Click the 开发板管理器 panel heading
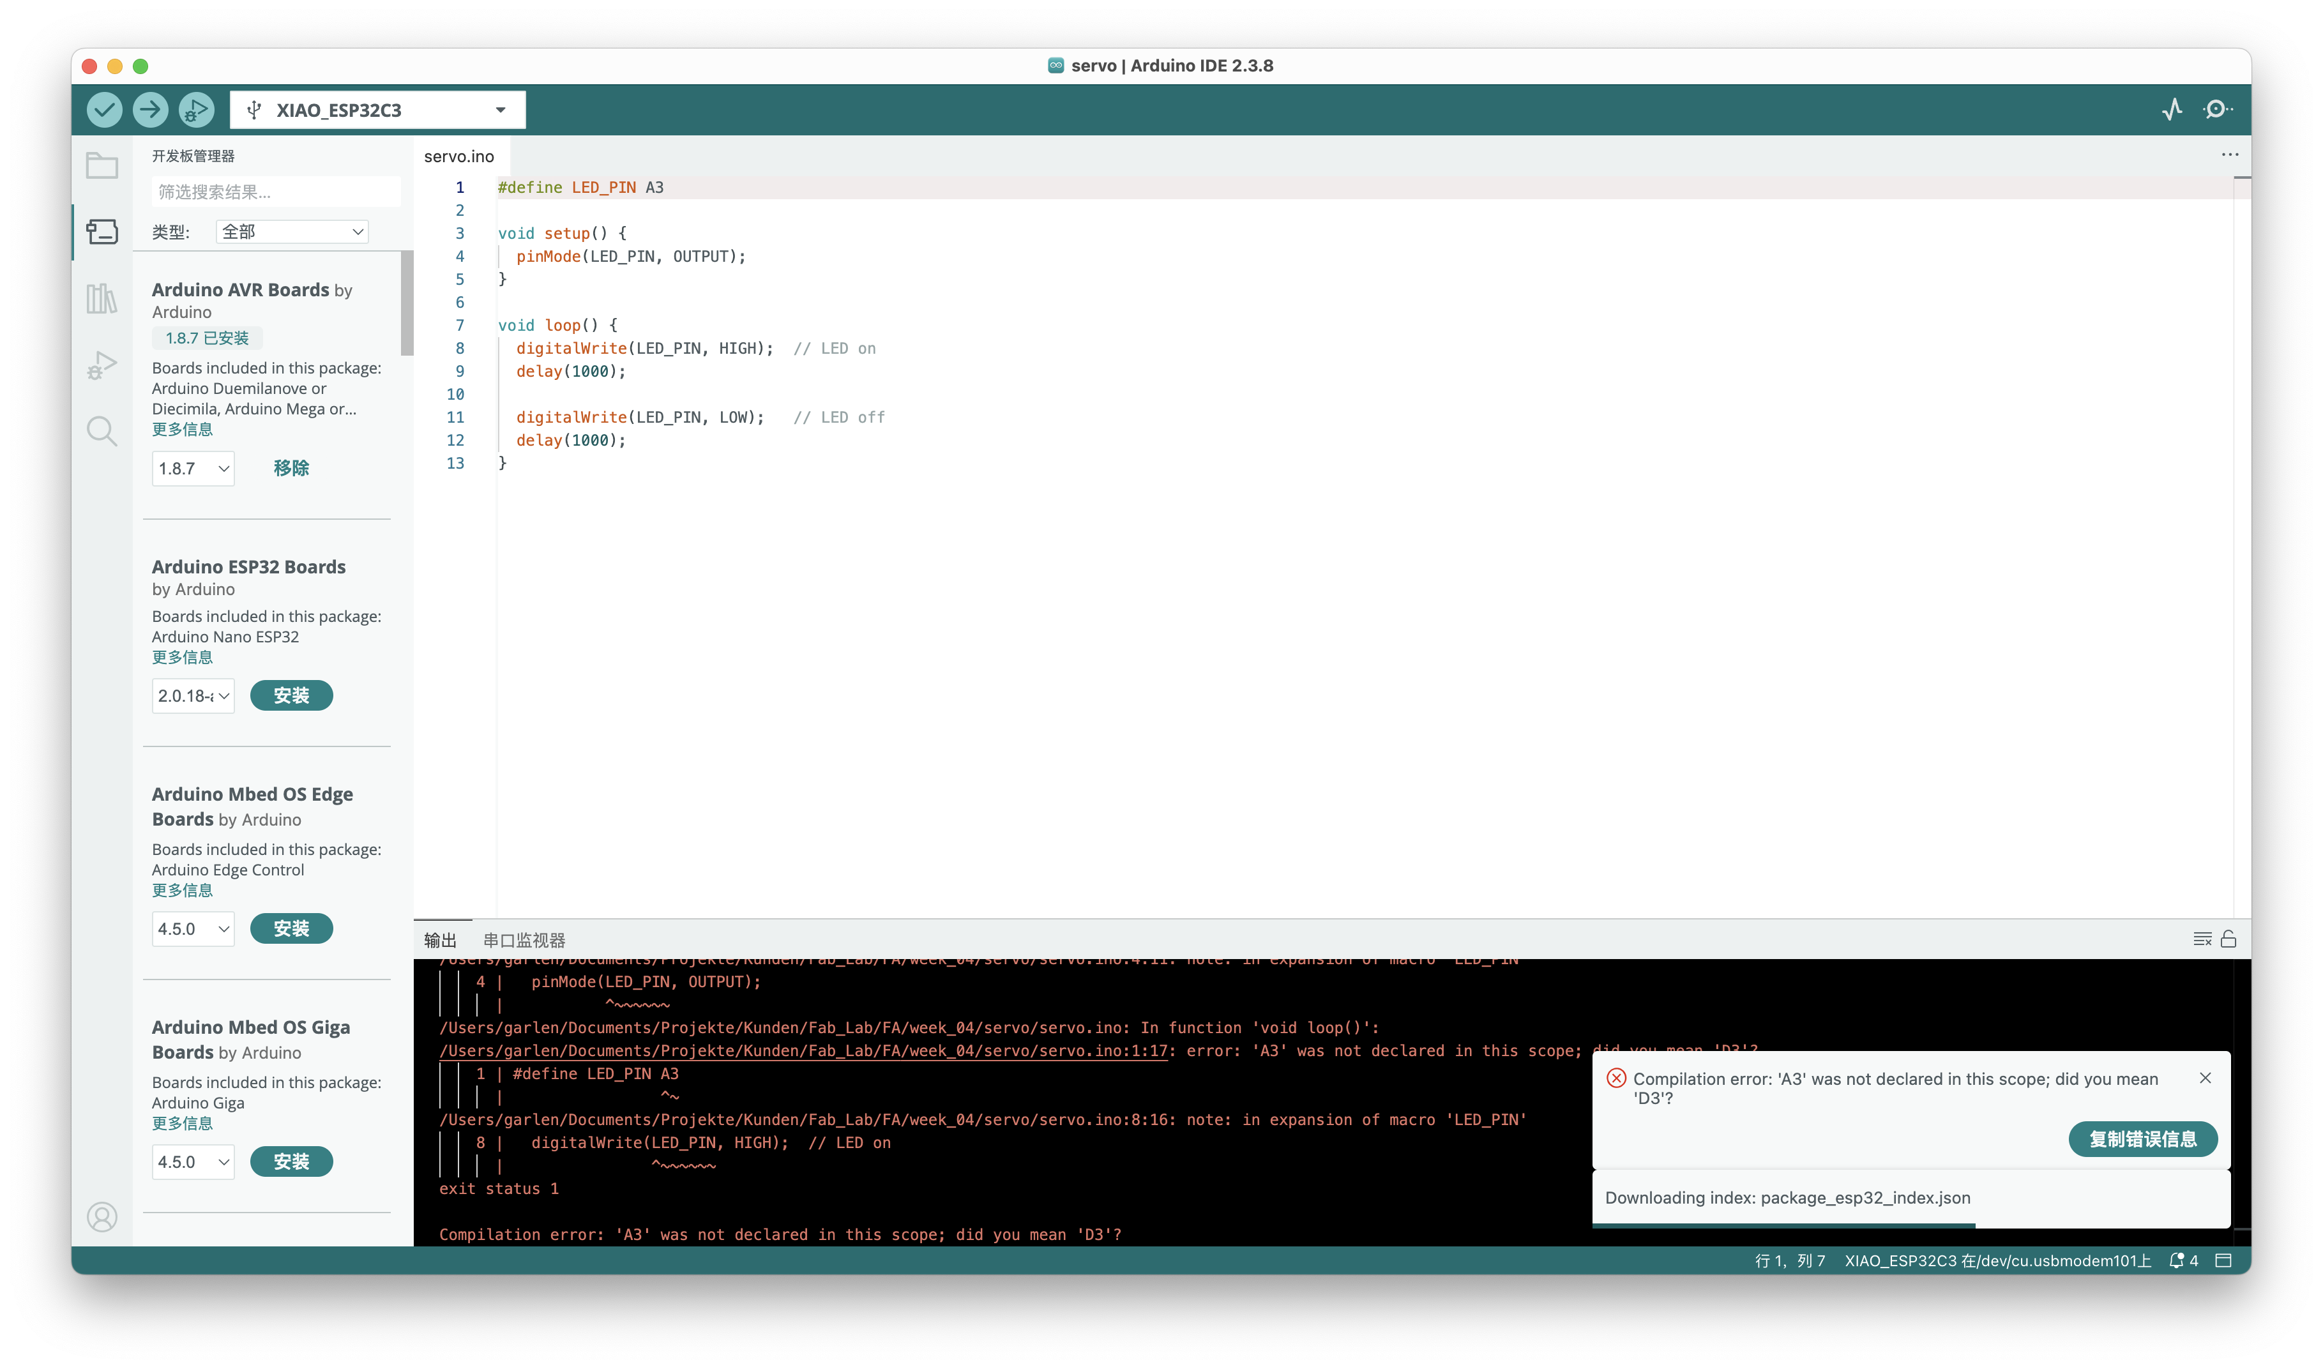The image size is (2323, 1369). click(x=193, y=156)
